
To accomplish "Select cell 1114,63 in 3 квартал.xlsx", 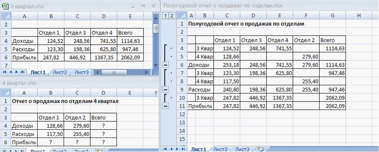I will pos(130,41).
